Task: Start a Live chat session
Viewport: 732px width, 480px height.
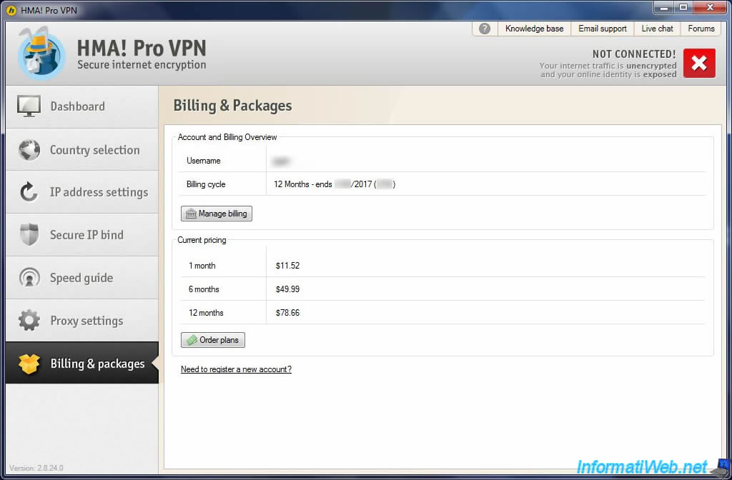Action: pos(657,29)
